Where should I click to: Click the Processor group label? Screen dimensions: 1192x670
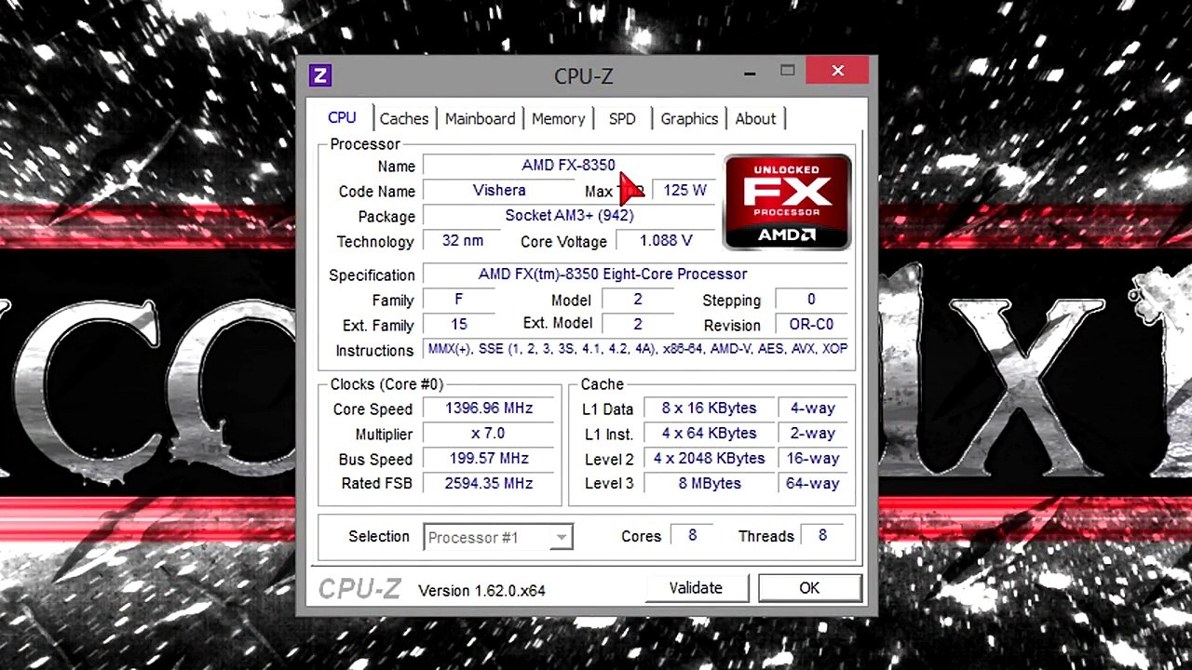coord(365,144)
